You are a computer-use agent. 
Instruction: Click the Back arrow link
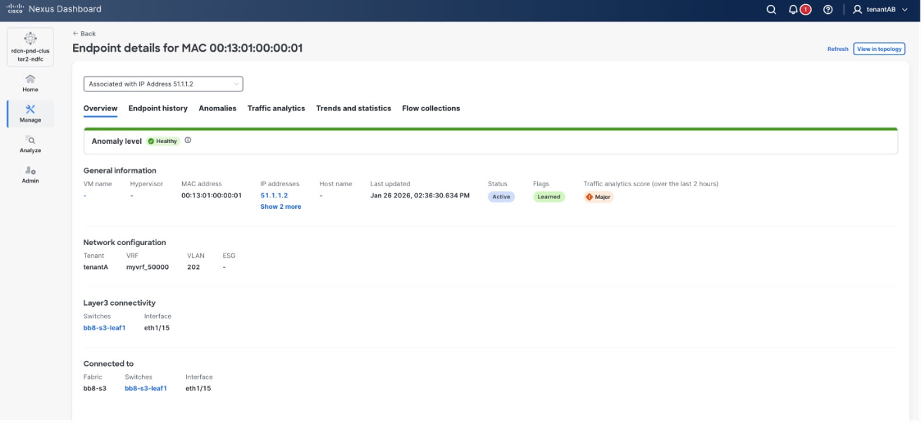click(x=84, y=34)
